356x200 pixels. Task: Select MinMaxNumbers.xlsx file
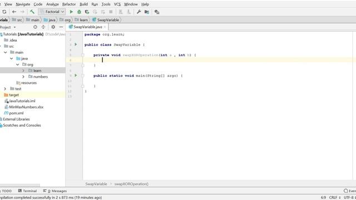[24, 107]
